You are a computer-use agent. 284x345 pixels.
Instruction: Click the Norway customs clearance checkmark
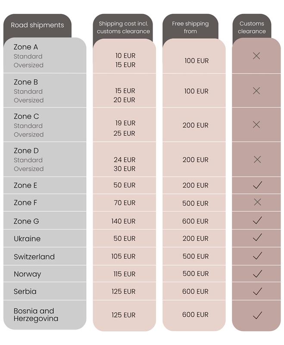[x=257, y=273]
